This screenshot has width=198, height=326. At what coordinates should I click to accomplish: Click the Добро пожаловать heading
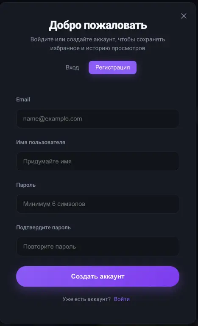(x=98, y=25)
